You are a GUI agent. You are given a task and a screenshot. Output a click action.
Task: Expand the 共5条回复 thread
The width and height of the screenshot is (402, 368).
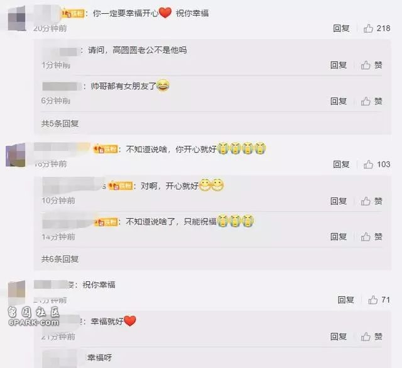pos(60,123)
